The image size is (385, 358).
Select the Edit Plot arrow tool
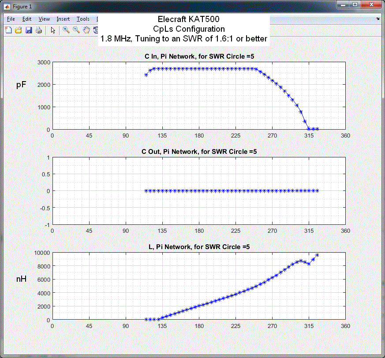click(x=53, y=30)
